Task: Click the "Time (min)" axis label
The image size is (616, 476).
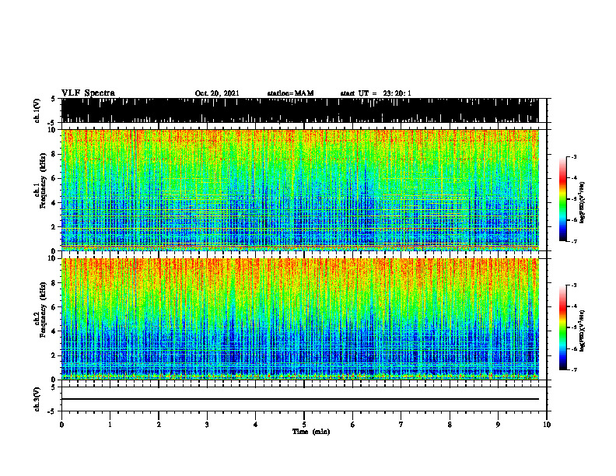Action: click(311, 432)
